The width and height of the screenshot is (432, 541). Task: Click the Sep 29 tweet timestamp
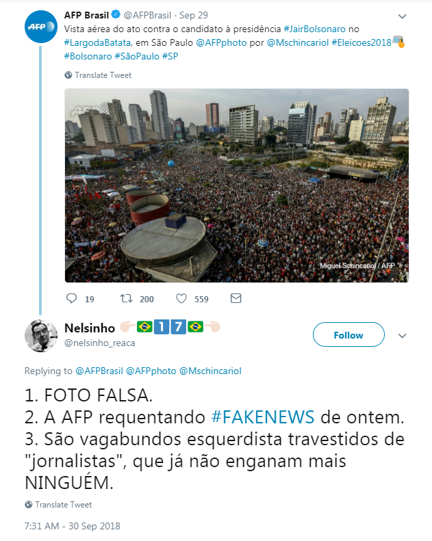click(x=193, y=15)
